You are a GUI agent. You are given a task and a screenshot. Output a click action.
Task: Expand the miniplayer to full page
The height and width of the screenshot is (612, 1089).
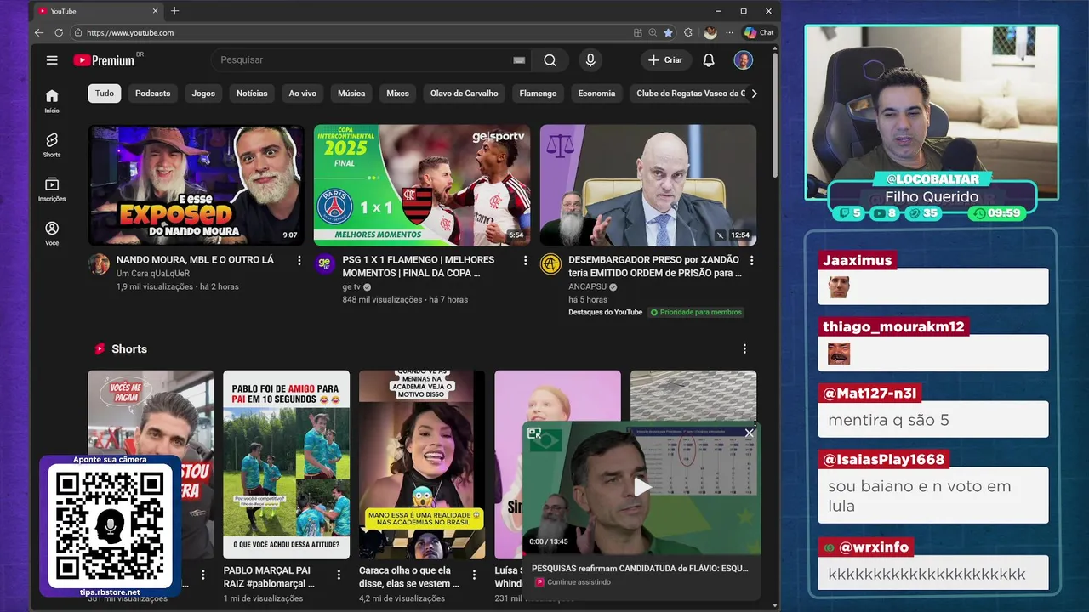(534, 433)
